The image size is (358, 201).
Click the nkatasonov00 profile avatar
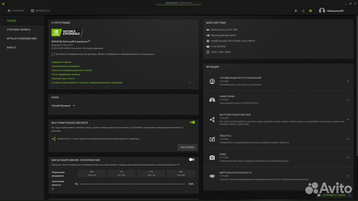pyautogui.click(x=322, y=10)
